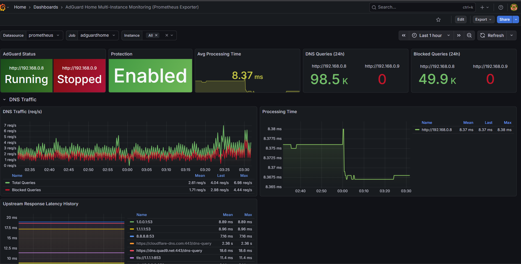
Task: Open the help question mark icon
Action: pos(501,7)
